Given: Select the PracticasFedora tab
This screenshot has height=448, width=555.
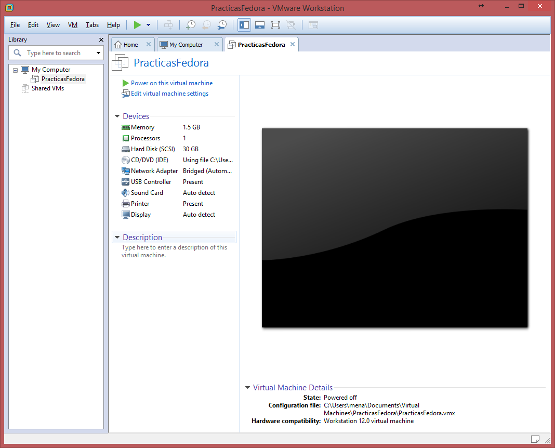Looking at the screenshot, I should 261,45.
